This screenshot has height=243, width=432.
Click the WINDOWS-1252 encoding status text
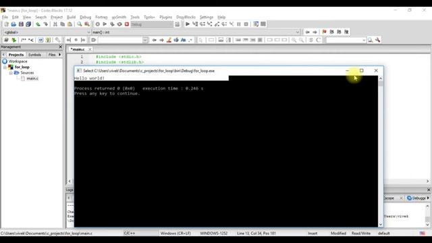pos(214,234)
